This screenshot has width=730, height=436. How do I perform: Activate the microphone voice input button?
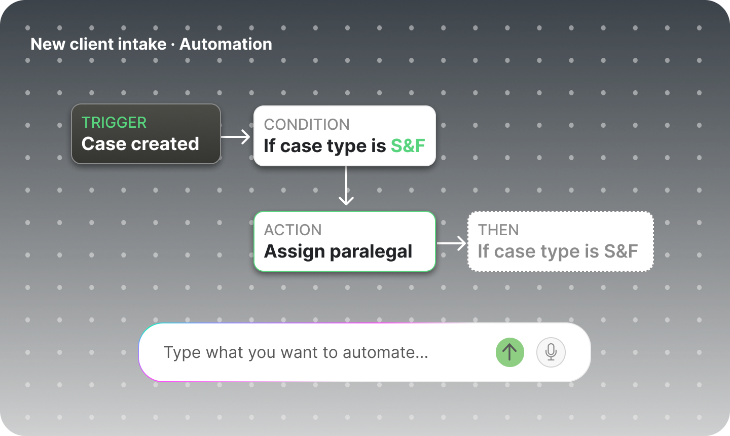551,352
